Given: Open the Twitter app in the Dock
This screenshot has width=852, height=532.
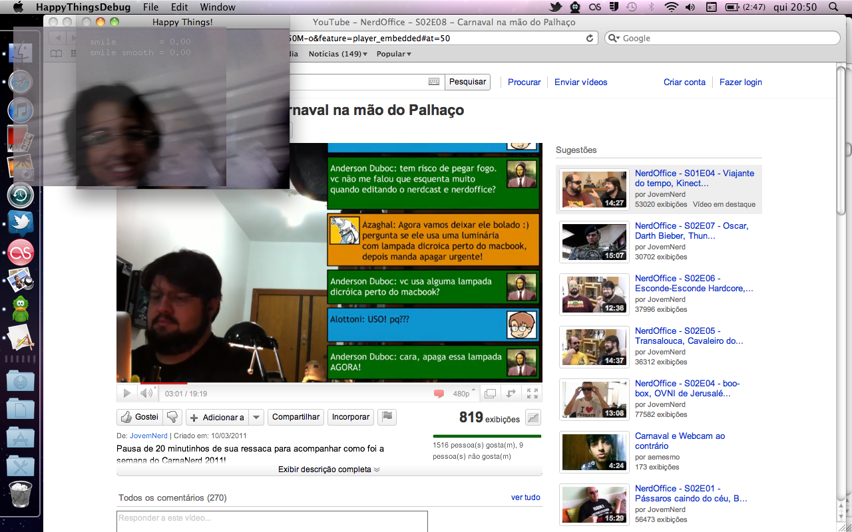Looking at the screenshot, I should coord(21,223).
